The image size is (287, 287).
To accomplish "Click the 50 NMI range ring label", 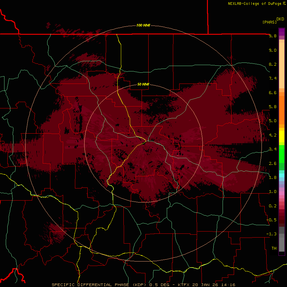I will coord(143,84).
